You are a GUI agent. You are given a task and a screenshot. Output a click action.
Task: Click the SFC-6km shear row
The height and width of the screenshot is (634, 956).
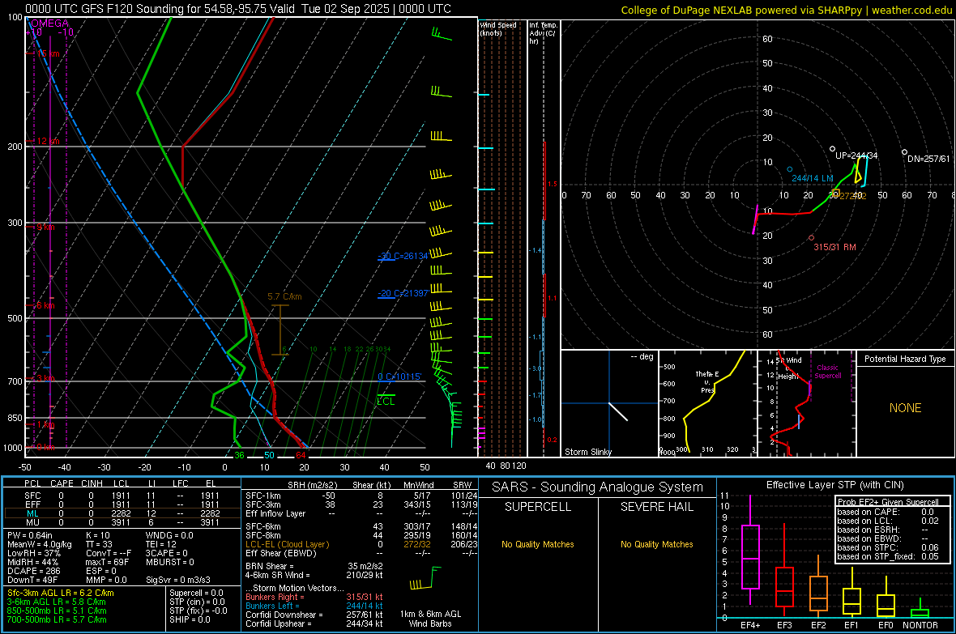pyautogui.click(x=361, y=526)
